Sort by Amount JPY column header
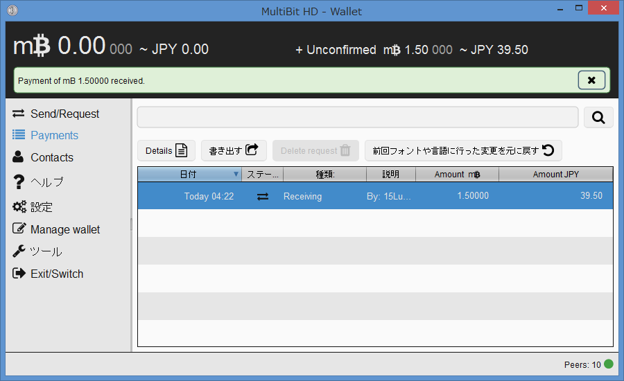Viewport: 624px width, 381px height. (555, 174)
